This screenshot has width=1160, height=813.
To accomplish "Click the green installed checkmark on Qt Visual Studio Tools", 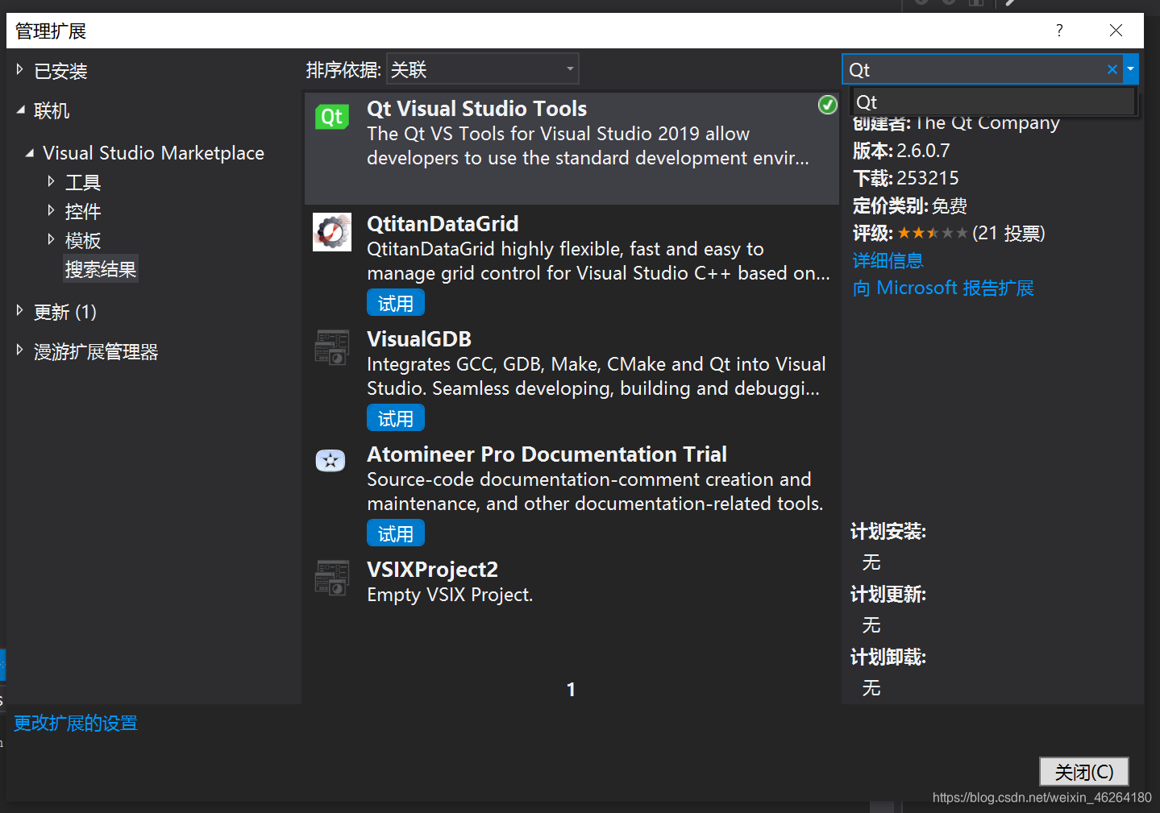I will pos(827,105).
